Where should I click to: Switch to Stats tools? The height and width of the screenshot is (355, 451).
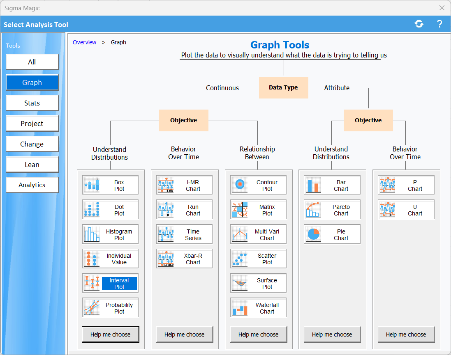tap(32, 103)
